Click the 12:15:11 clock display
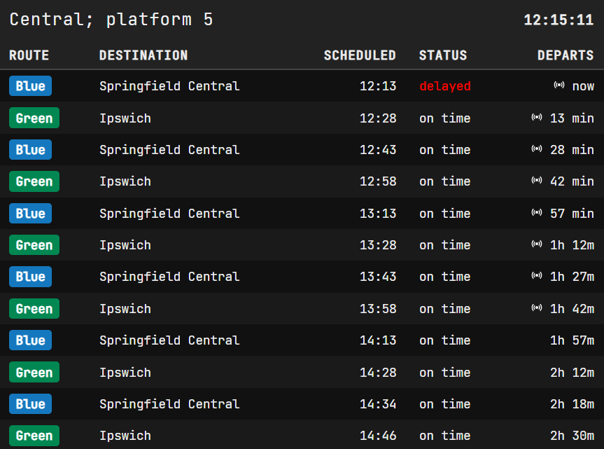Viewport: 604px width, 449px height. point(559,20)
